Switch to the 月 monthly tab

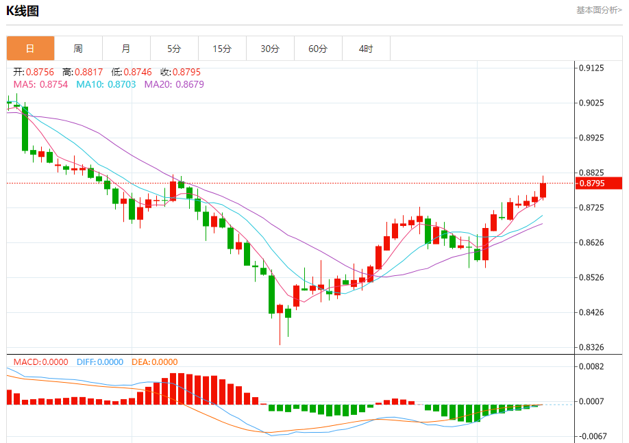(126, 49)
